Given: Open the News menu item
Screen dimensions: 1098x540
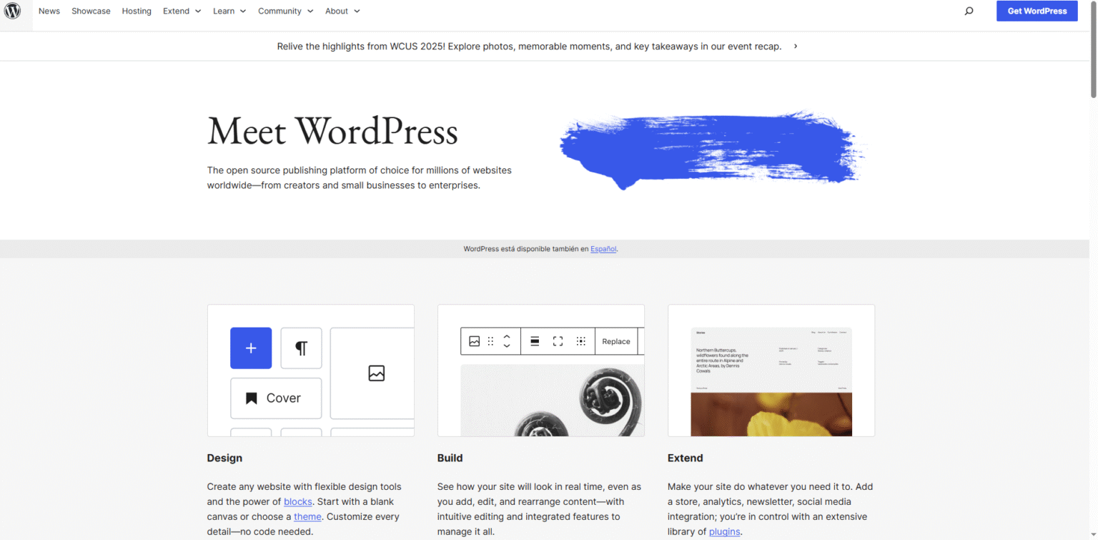Looking at the screenshot, I should click(x=49, y=11).
